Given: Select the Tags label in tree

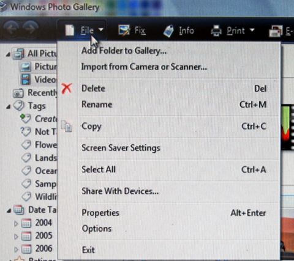Looking at the screenshot, I should [x=37, y=106].
